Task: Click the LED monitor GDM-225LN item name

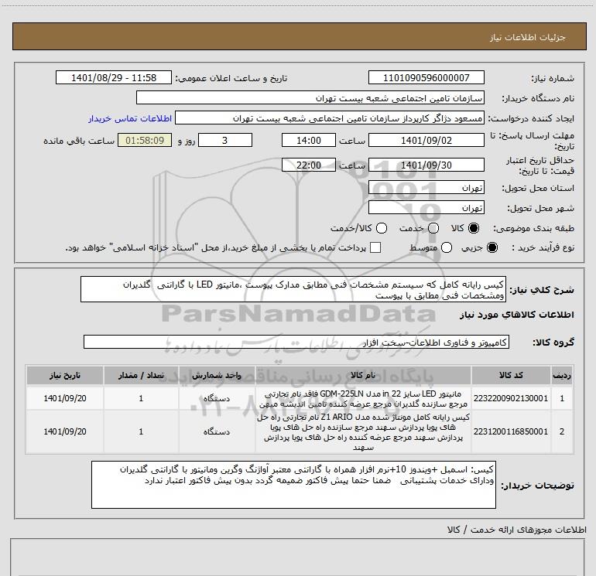Action: point(363,399)
